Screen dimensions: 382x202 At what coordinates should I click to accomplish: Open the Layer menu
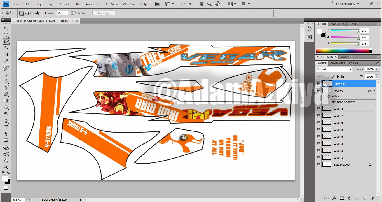point(51,4)
